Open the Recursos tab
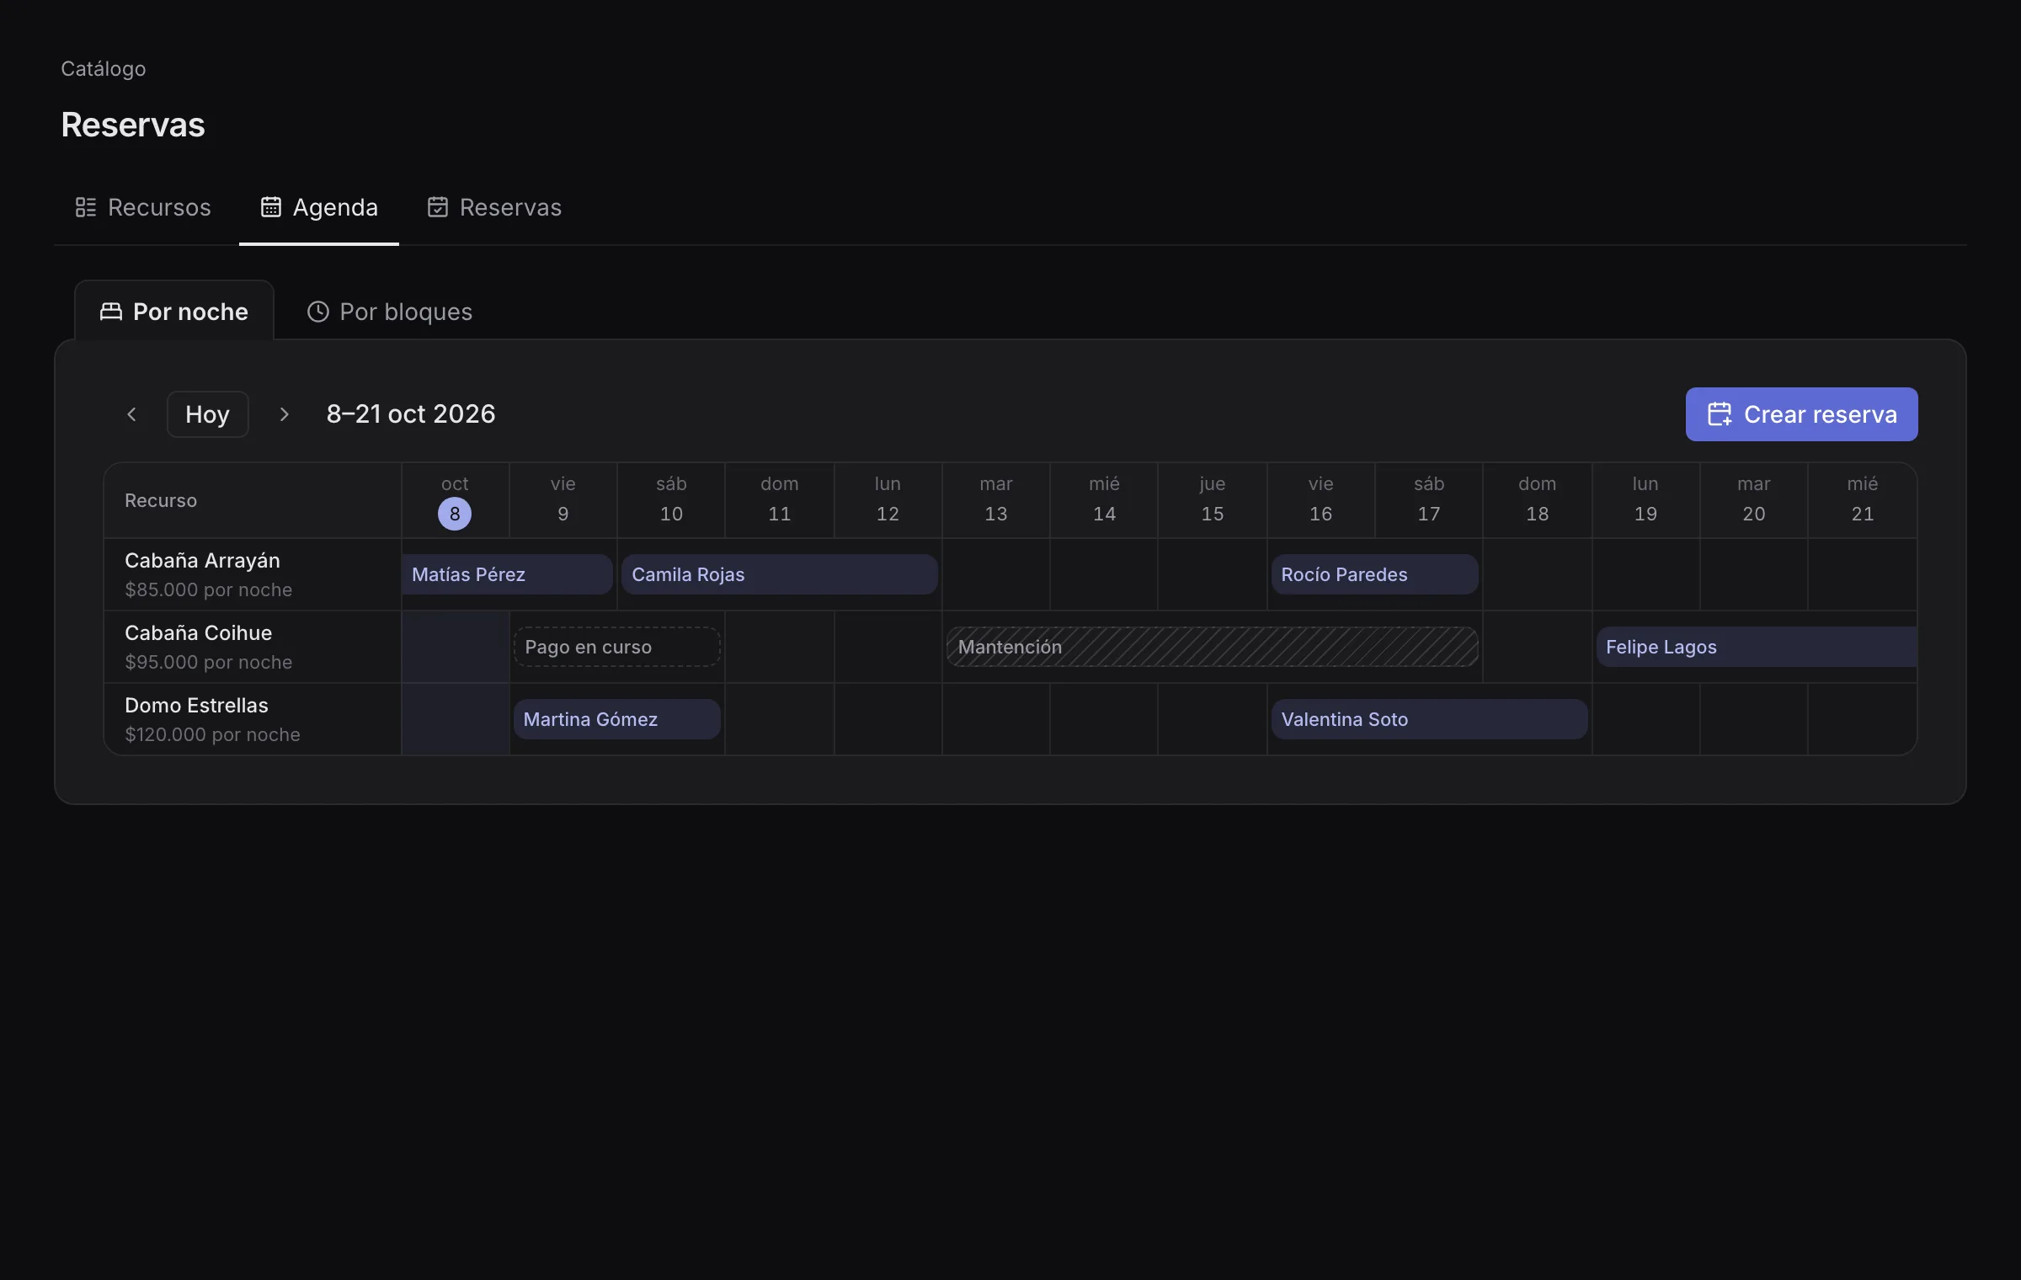 click(142, 207)
